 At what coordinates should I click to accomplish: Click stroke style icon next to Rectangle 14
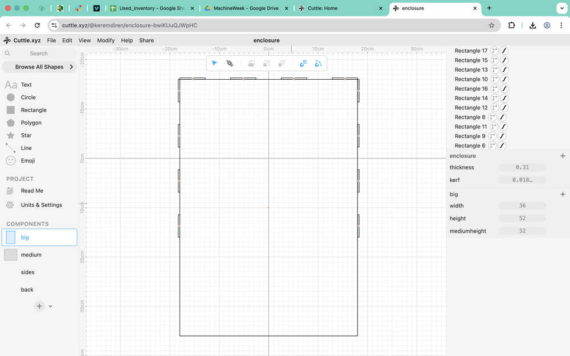504,98
